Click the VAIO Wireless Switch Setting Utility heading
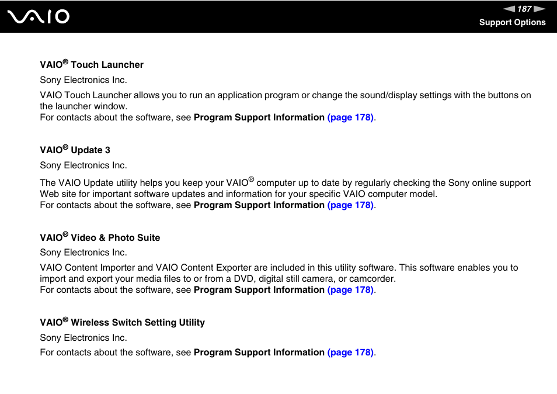 point(122,322)
